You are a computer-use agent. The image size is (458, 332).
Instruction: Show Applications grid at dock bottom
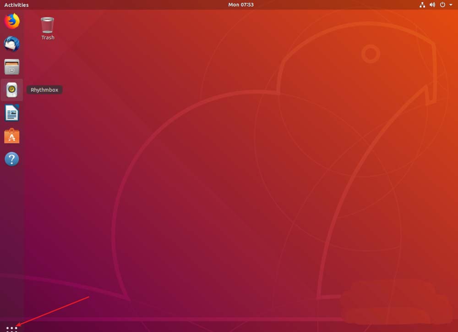(12, 329)
